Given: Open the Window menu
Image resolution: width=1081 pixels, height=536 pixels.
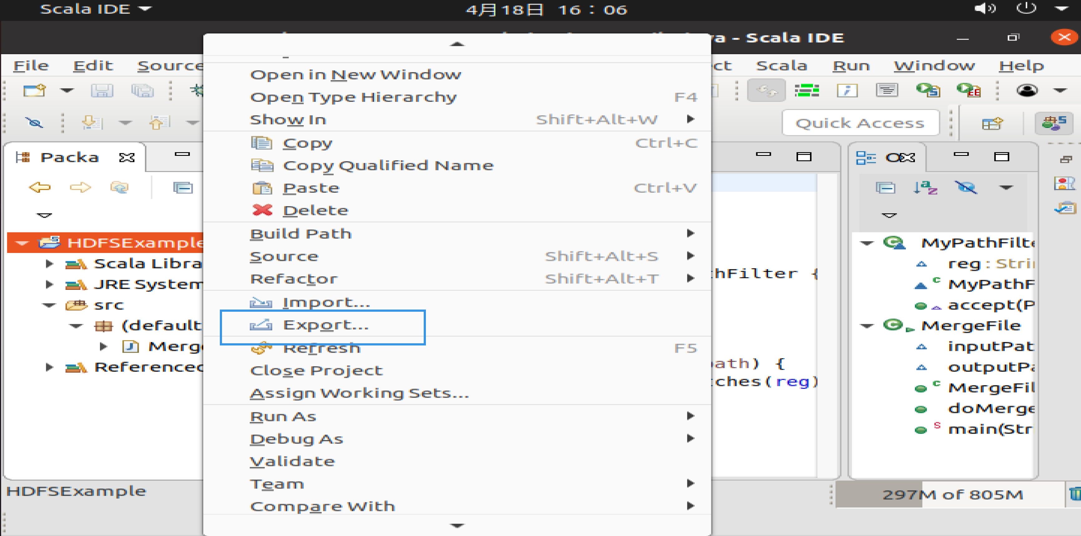Looking at the screenshot, I should click(935, 66).
